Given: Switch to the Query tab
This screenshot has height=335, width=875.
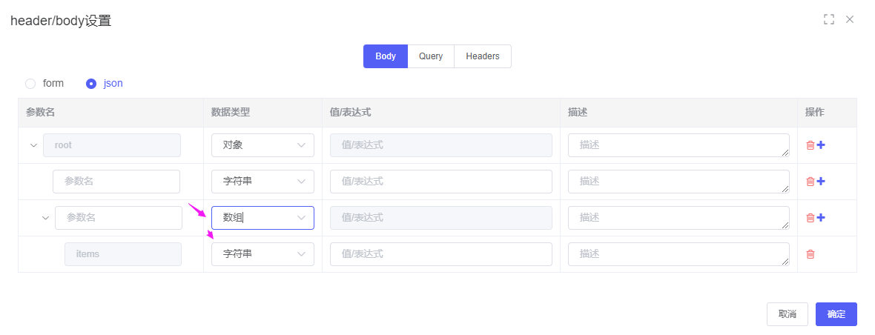Looking at the screenshot, I should 431,56.
